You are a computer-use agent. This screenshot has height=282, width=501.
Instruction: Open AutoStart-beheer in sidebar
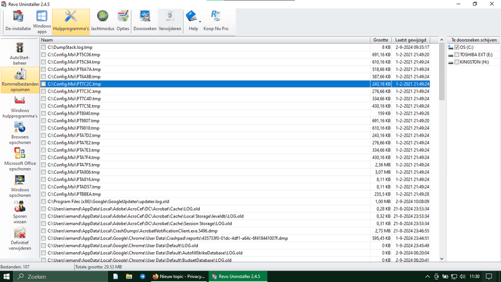pyautogui.click(x=20, y=54)
